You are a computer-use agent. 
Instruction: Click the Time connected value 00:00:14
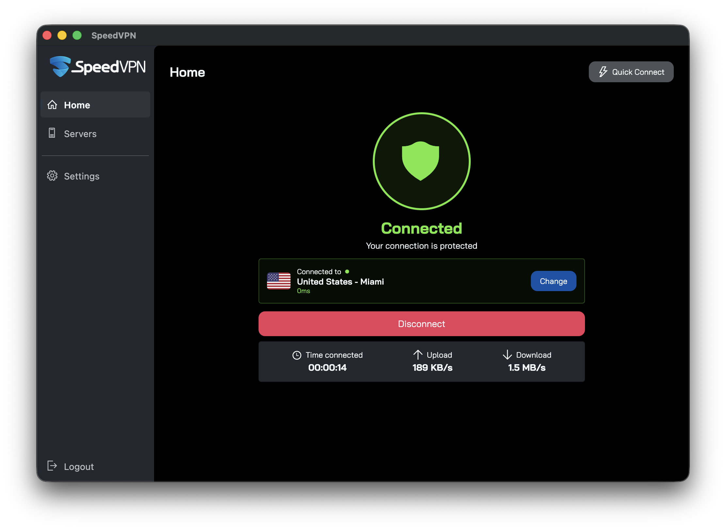pos(327,367)
